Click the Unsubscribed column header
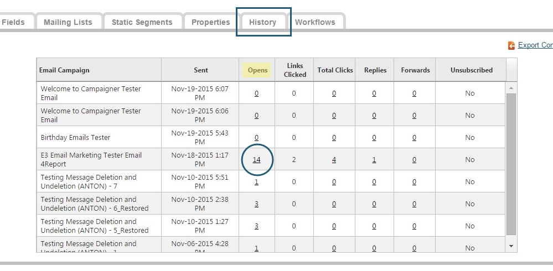This screenshot has width=553, height=271. (471, 70)
